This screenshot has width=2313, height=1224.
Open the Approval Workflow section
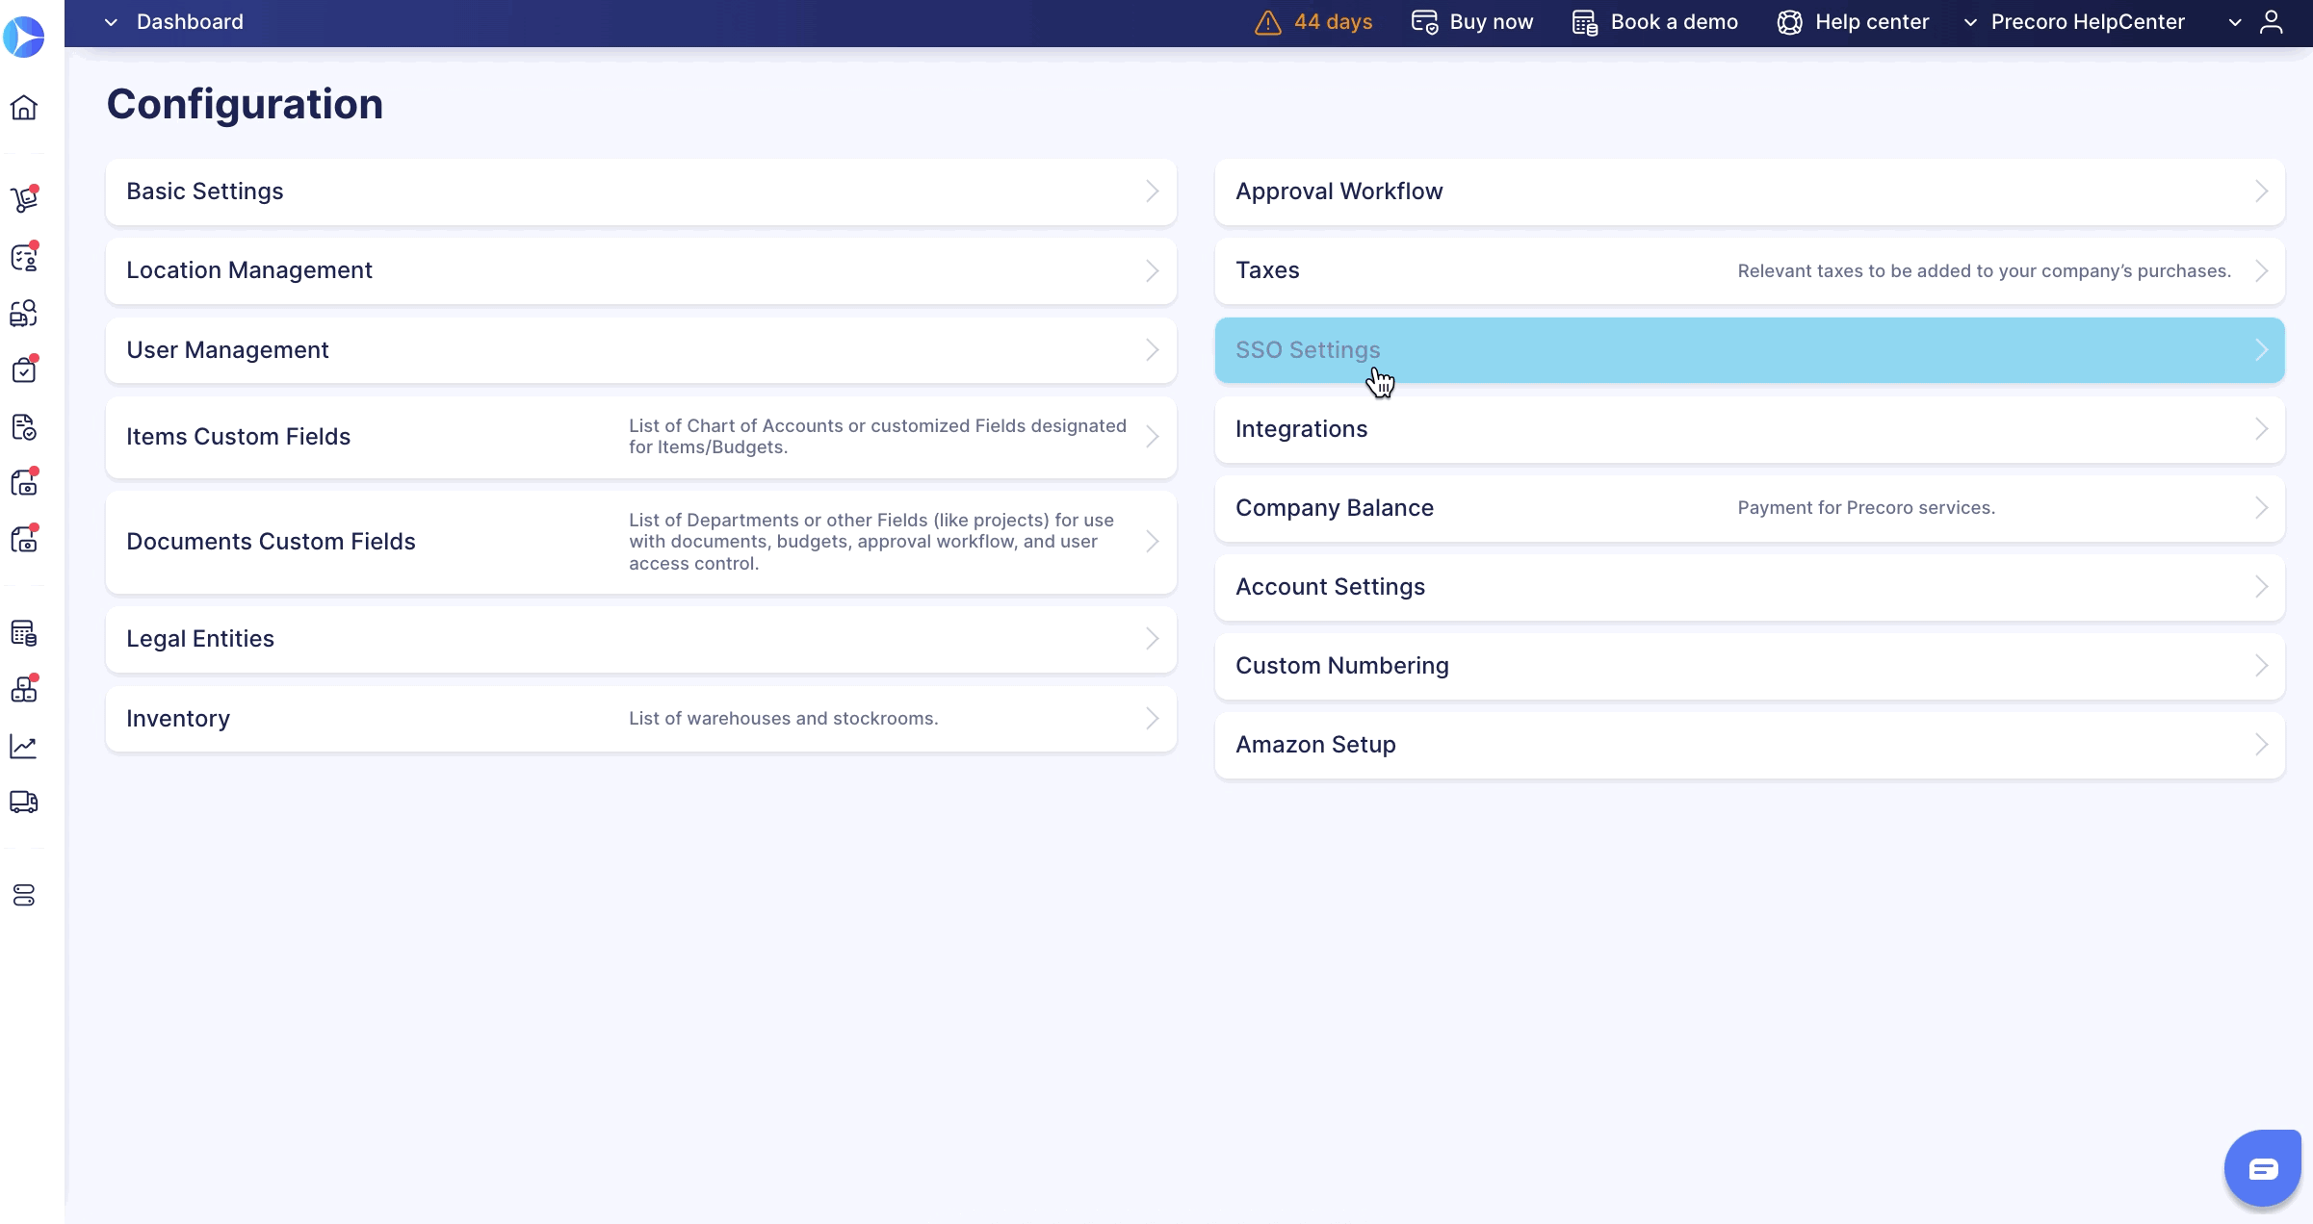(x=1749, y=191)
